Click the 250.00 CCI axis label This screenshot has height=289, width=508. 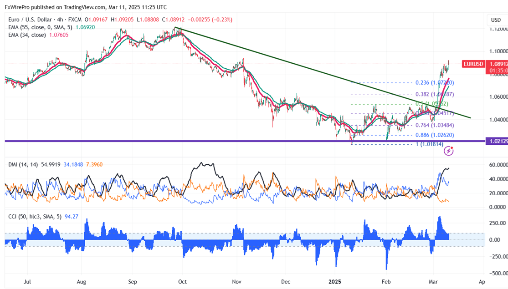tap(498, 223)
